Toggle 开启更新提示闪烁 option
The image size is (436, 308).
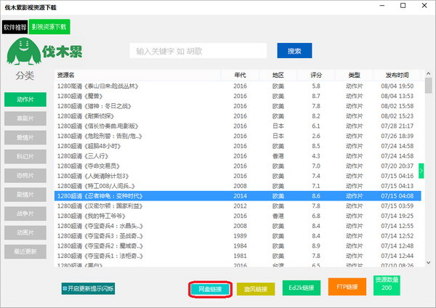(88, 288)
